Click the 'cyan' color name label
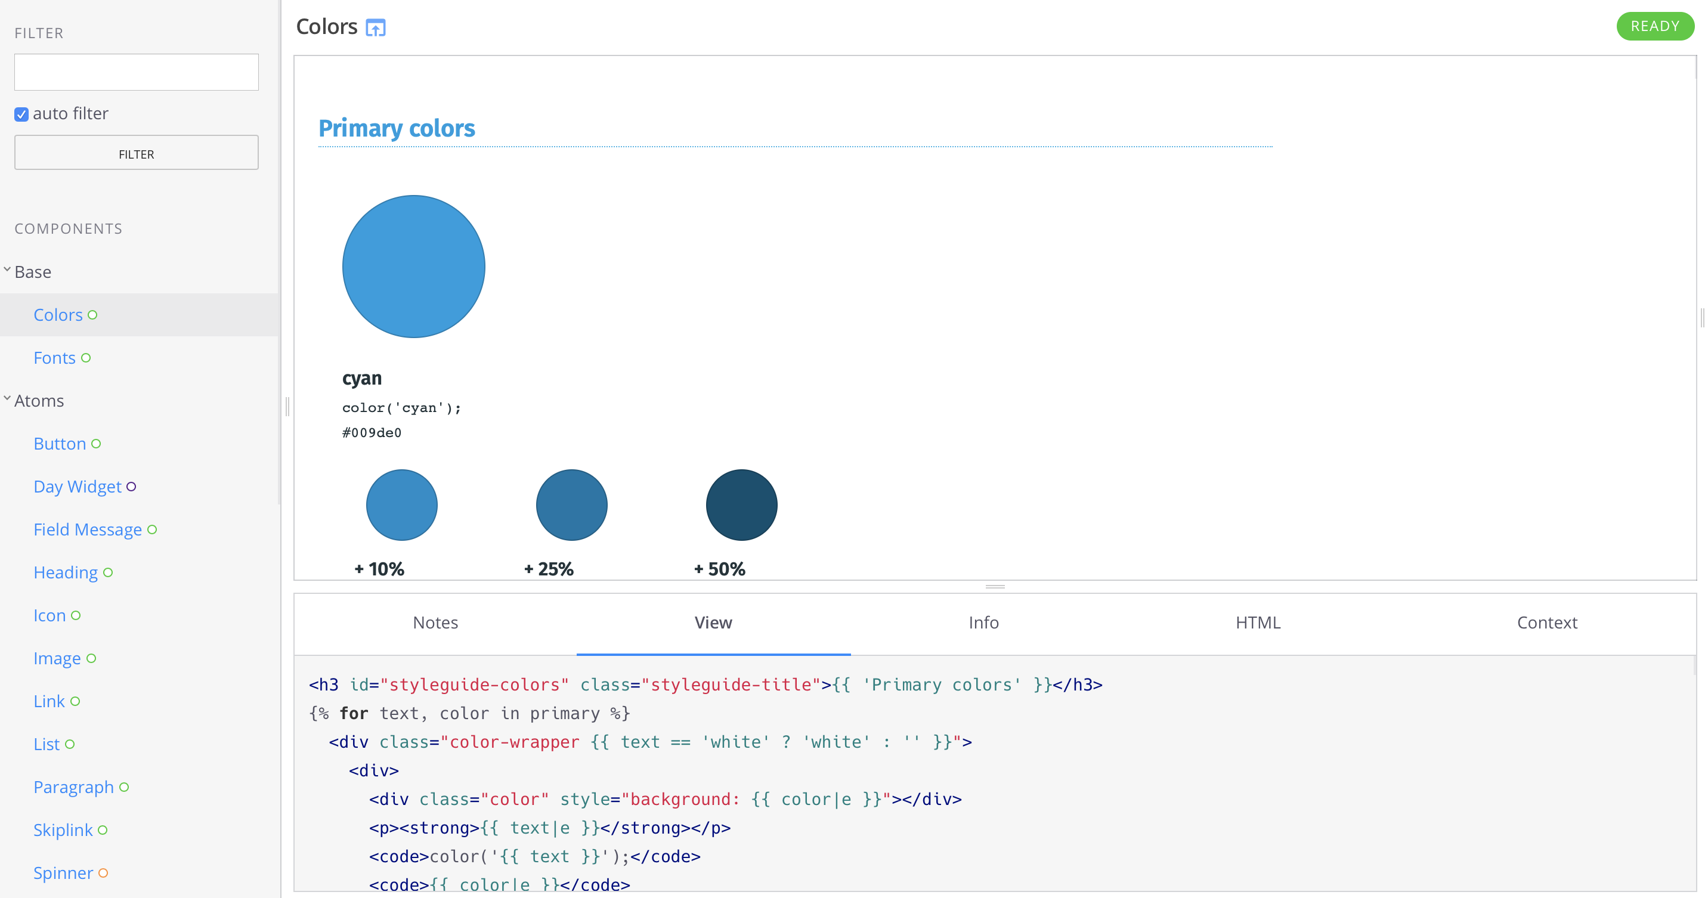The image size is (1708, 898). point(362,379)
